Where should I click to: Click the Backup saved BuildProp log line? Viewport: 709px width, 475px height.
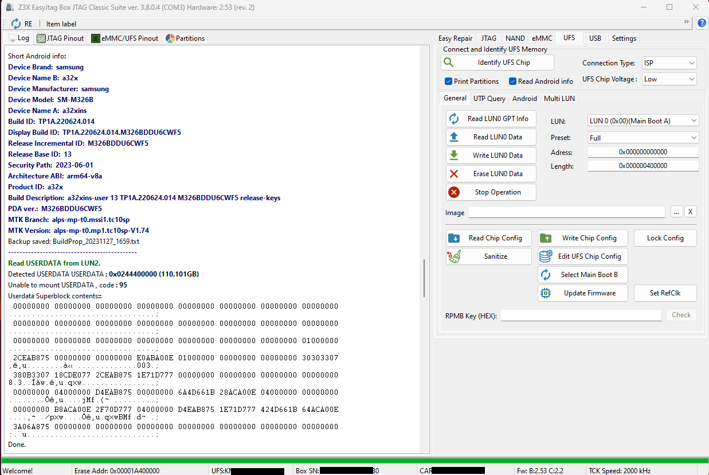[73, 242]
